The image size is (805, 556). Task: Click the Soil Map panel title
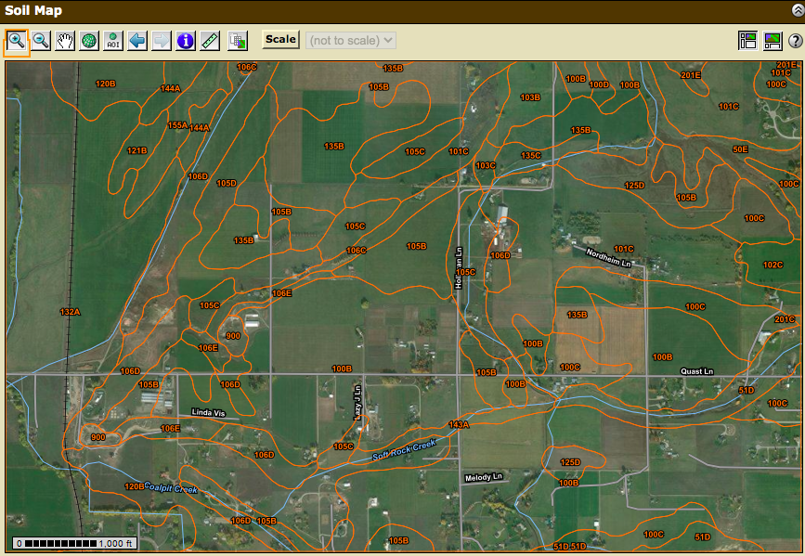pos(33,10)
